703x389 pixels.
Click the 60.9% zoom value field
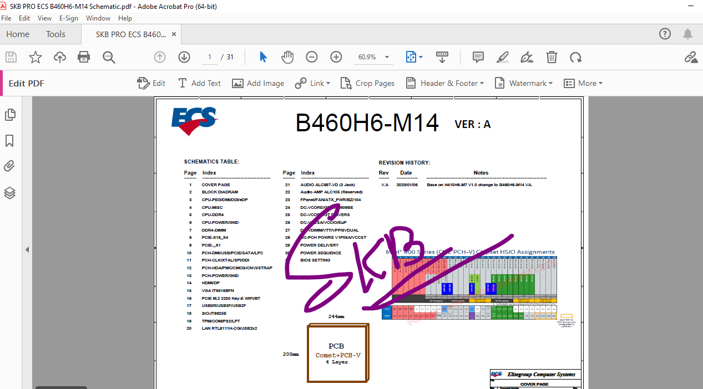367,57
